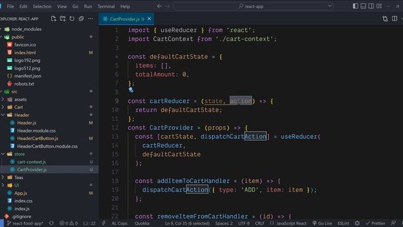Open logo512.png file
The image size is (403, 227).
(x=27, y=68)
